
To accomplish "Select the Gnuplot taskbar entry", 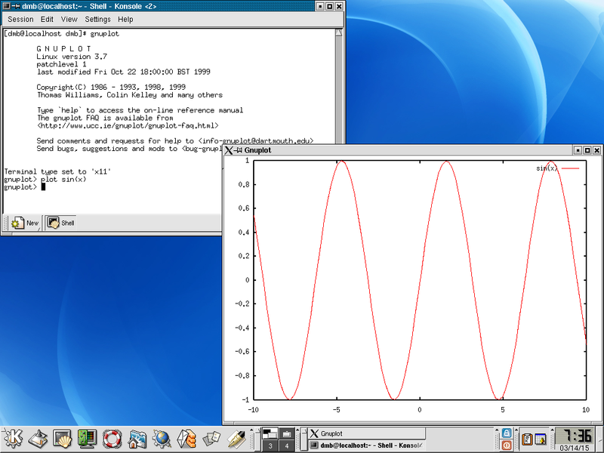I will [x=366, y=433].
